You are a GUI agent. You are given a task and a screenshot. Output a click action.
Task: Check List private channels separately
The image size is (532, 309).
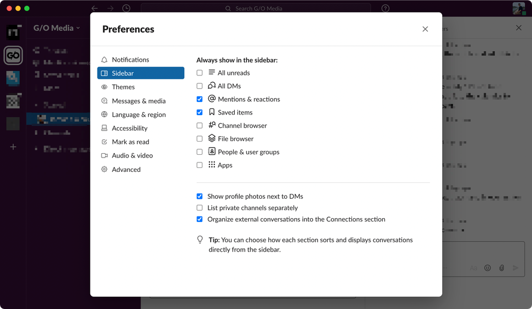[200, 208]
